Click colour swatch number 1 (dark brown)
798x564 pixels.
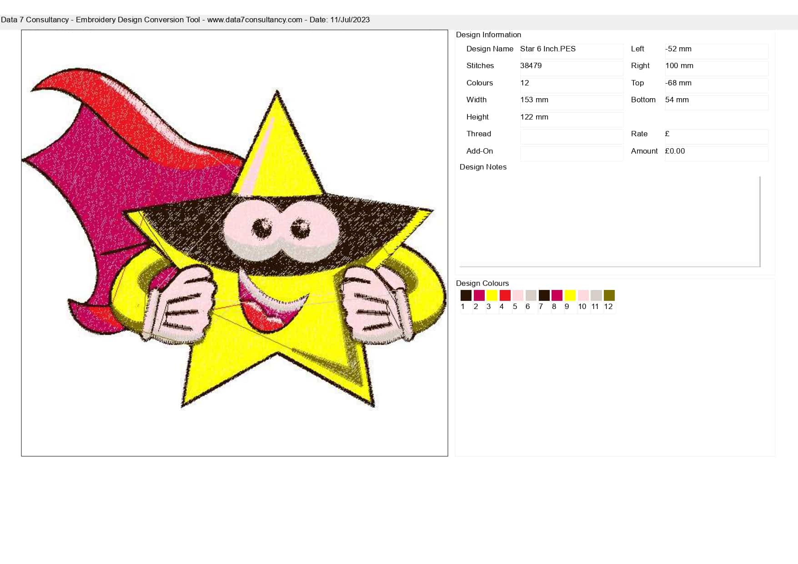click(466, 295)
